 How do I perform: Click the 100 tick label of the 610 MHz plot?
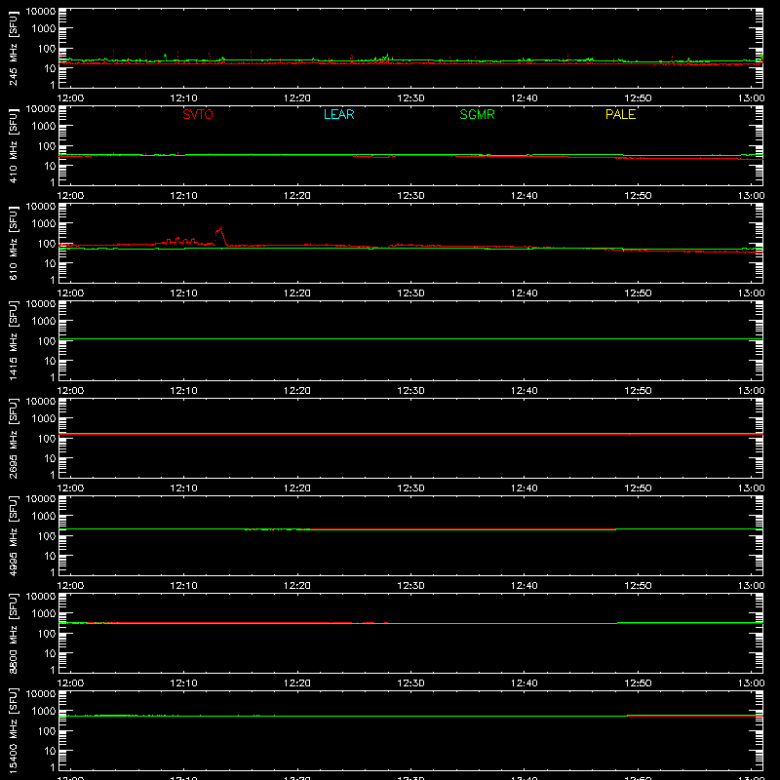[47, 244]
